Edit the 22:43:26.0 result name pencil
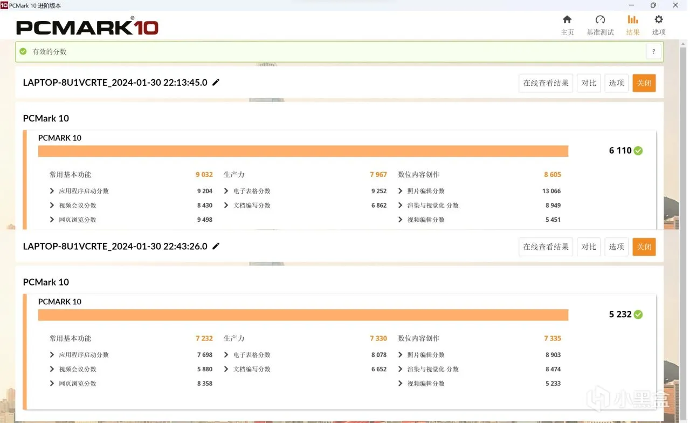The height and width of the screenshot is (423, 690). 216,246
